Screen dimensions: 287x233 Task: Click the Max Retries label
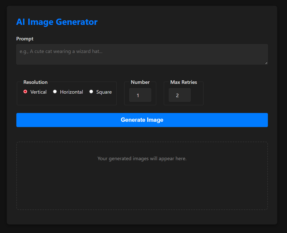(184, 82)
